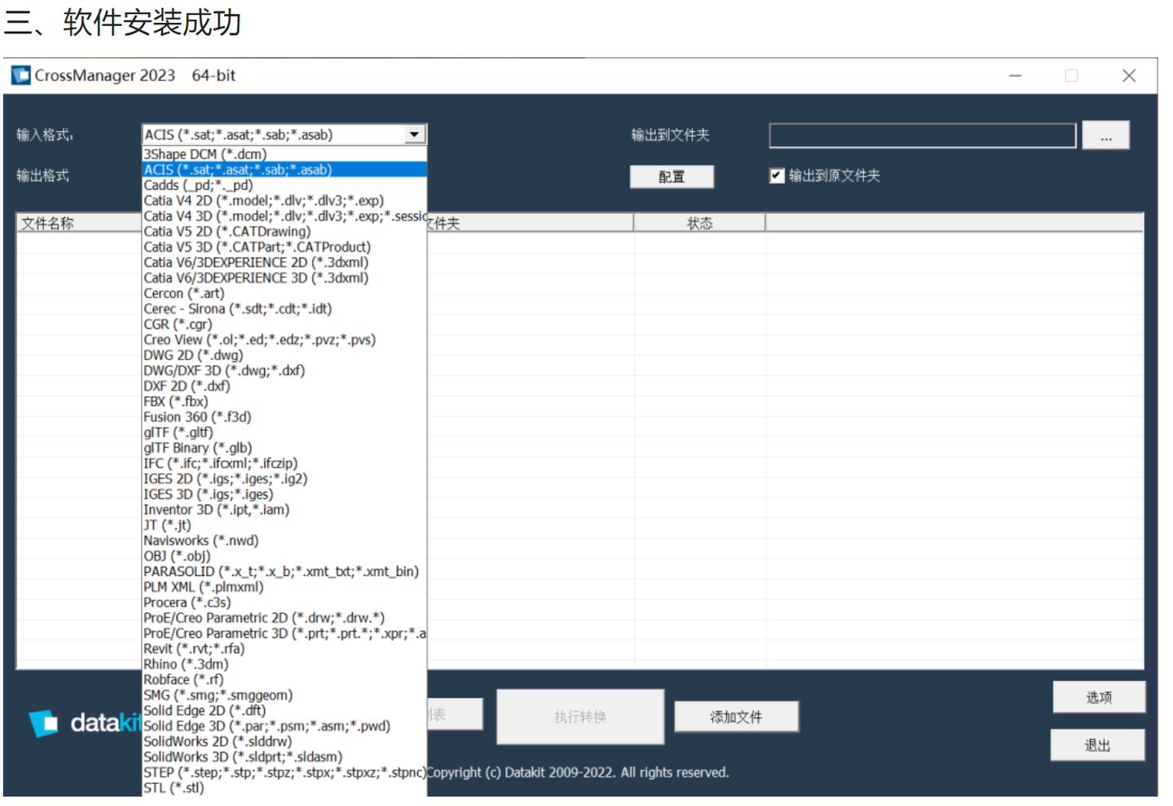The image size is (1173, 806).
Task: Click the 退出 button
Action: (1099, 744)
